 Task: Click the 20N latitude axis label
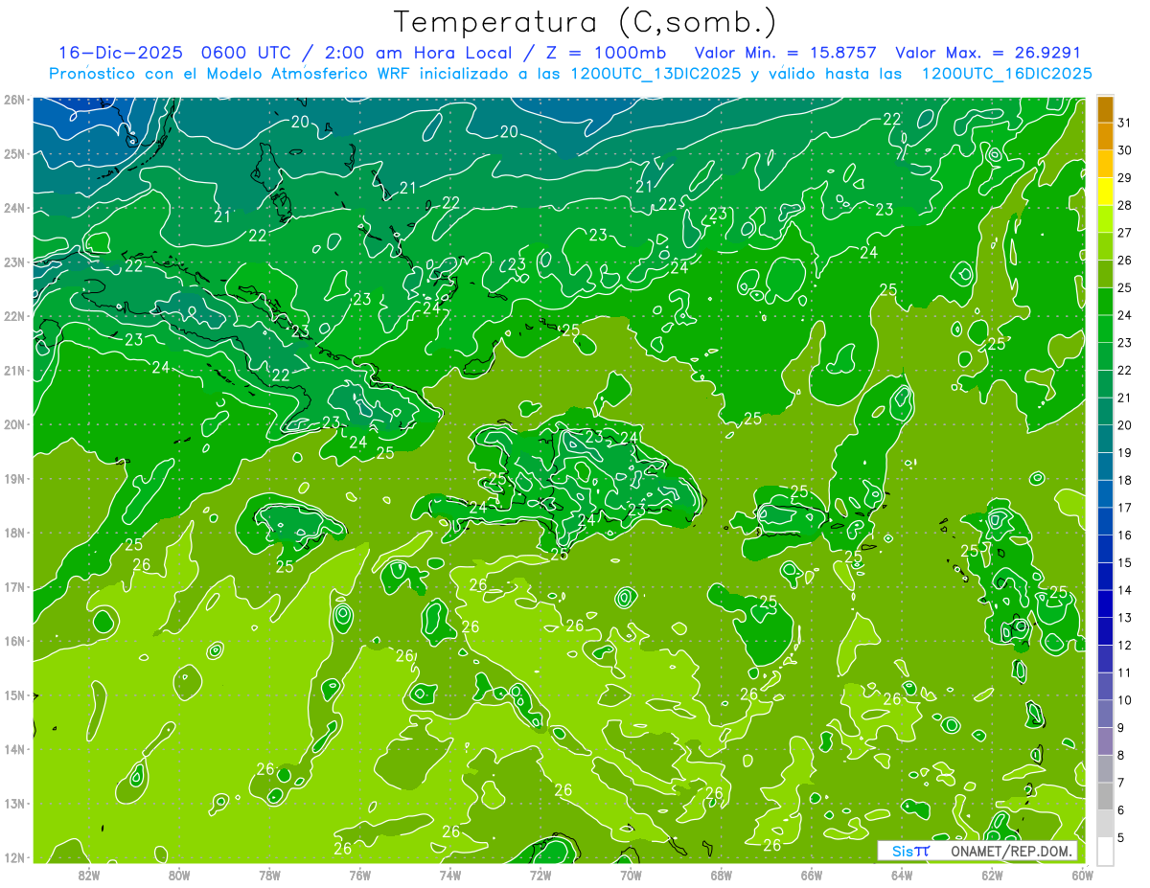pos(14,424)
